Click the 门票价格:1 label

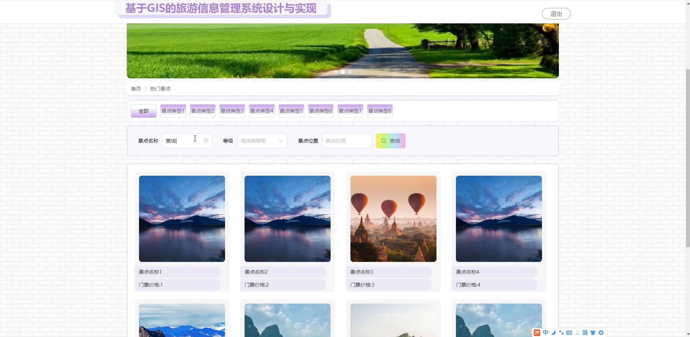pos(151,285)
